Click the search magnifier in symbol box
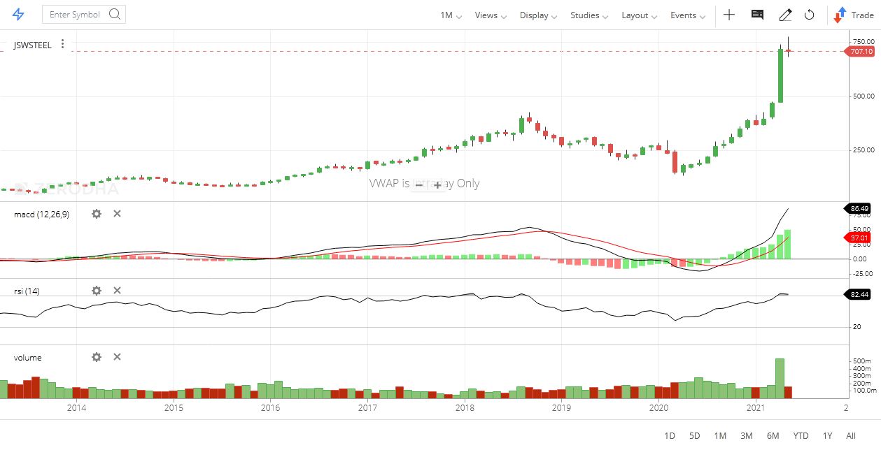This screenshot has height=450, width=881. tap(114, 13)
